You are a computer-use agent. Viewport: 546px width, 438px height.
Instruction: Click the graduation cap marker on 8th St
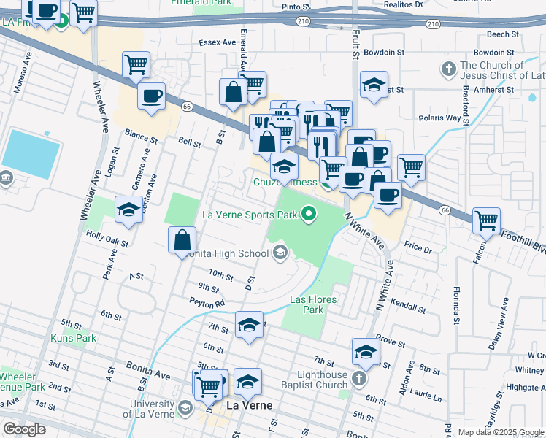pos(249,324)
